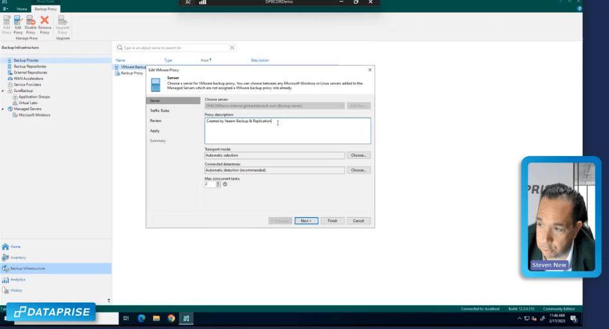609x329 pixels.
Task: Click the Add New server button
Action: pyautogui.click(x=358, y=105)
